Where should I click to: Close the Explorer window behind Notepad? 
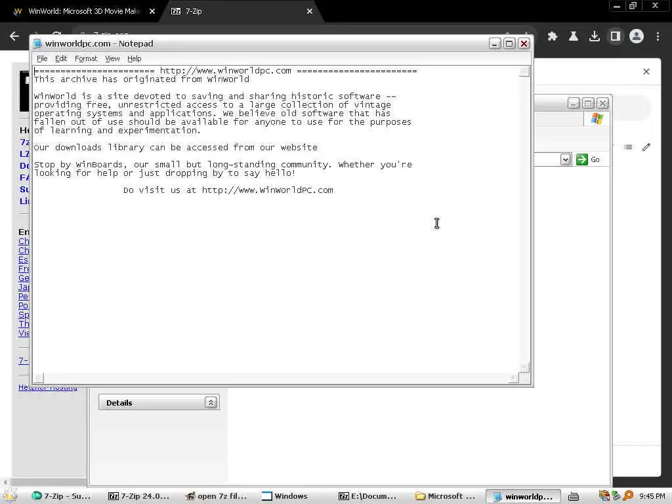pos(602,103)
